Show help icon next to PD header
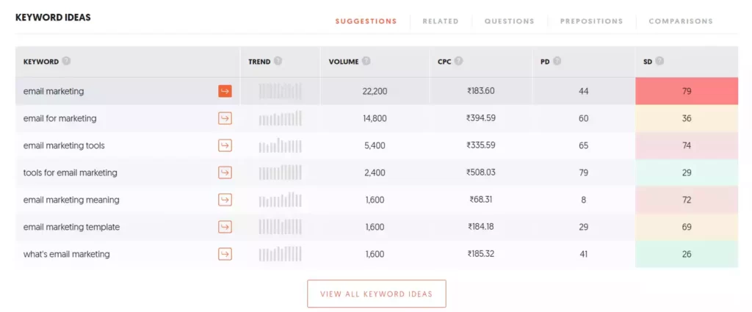Viewport: 752px width, 312px height. click(557, 62)
